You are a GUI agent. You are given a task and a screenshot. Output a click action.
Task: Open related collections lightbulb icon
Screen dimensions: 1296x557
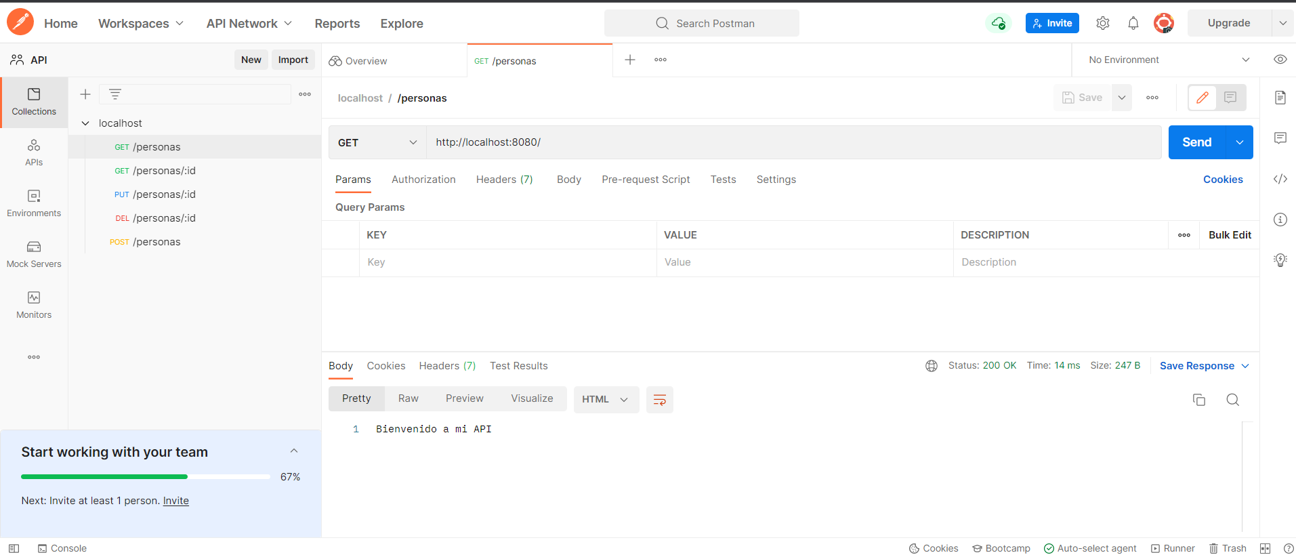(x=1280, y=260)
